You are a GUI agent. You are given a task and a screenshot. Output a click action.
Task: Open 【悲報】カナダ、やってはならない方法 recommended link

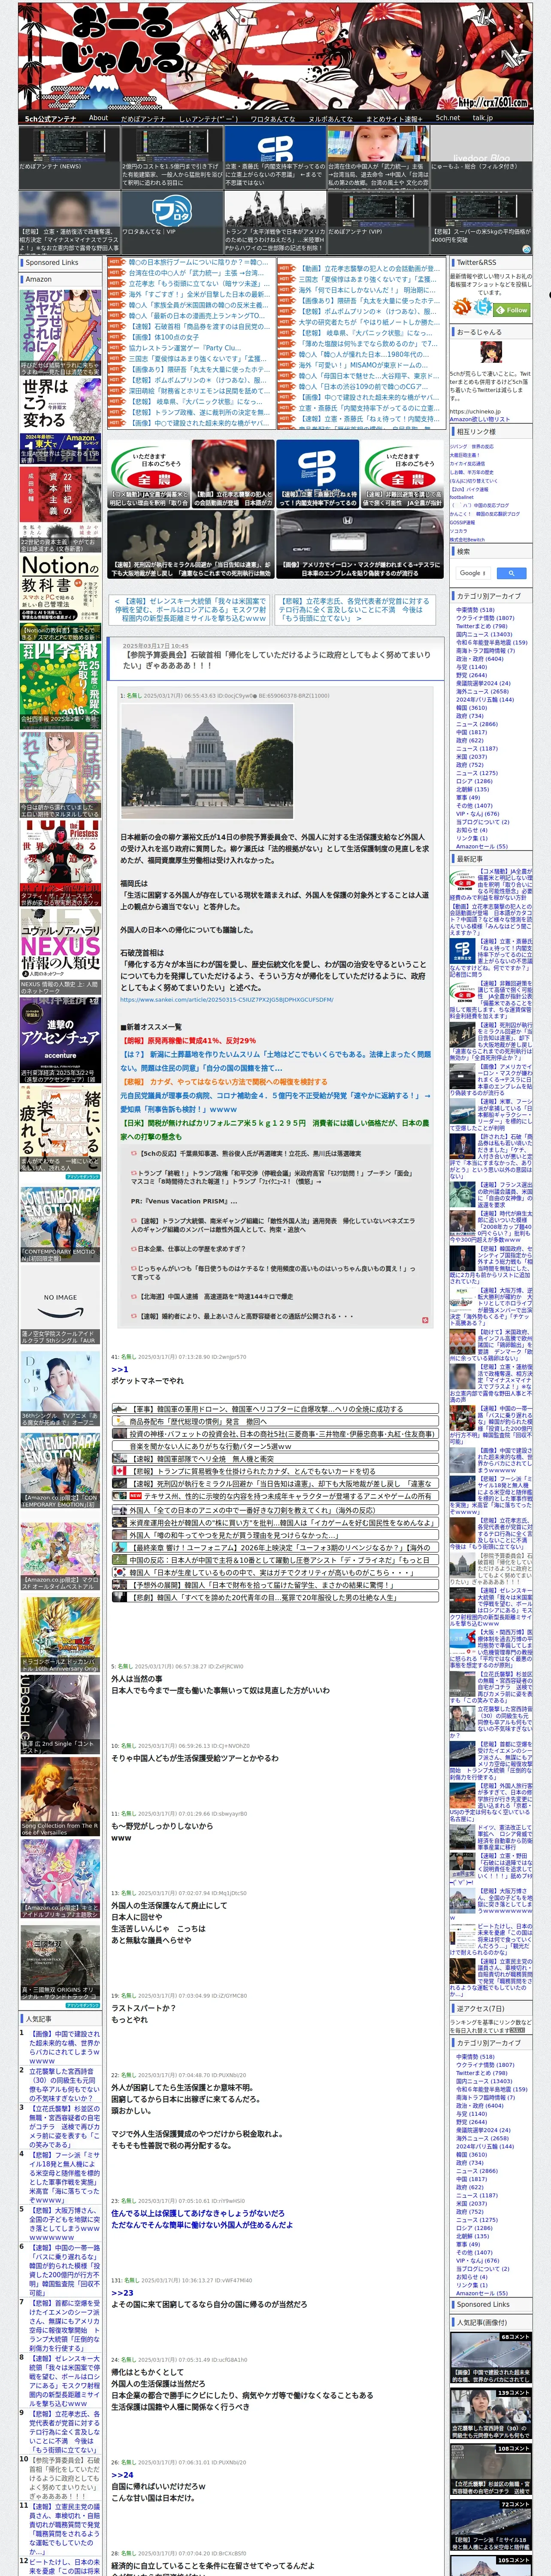point(223,1081)
